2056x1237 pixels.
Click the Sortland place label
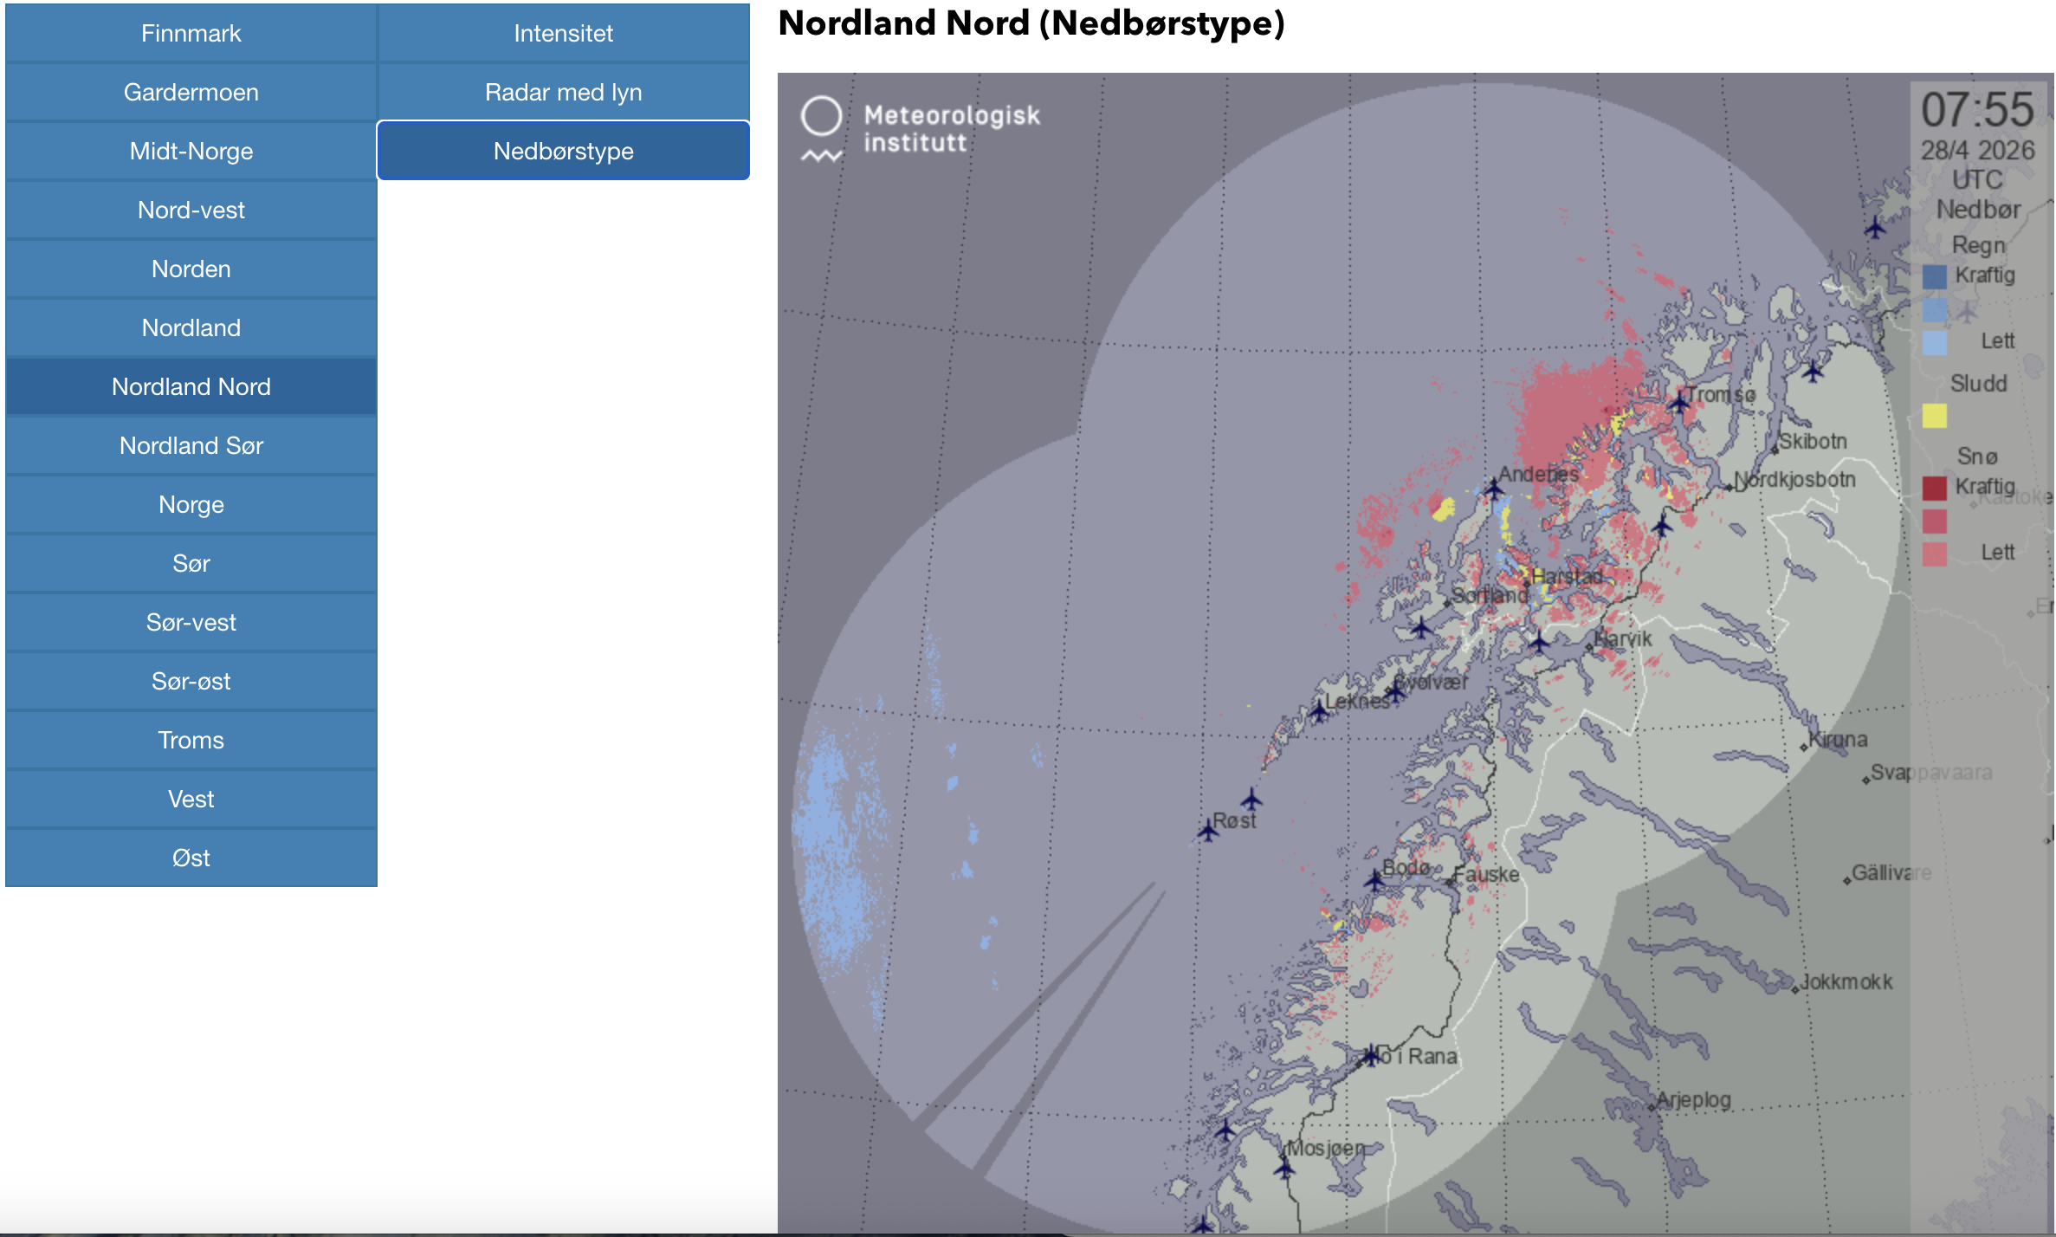tap(1490, 596)
